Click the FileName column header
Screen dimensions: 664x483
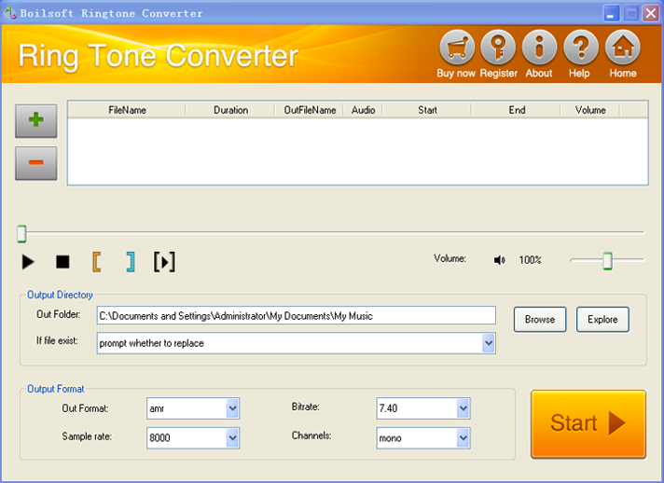click(127, 110)
